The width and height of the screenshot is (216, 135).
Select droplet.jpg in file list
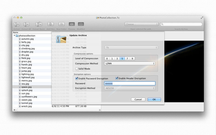[27, 52]
